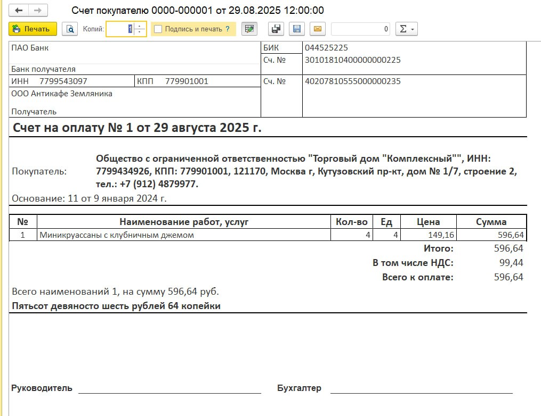The height and width of the screenshot is (416, 541).
Task: Select Пятьсот девяносто шесть рублей line
Action: point(116,306)
